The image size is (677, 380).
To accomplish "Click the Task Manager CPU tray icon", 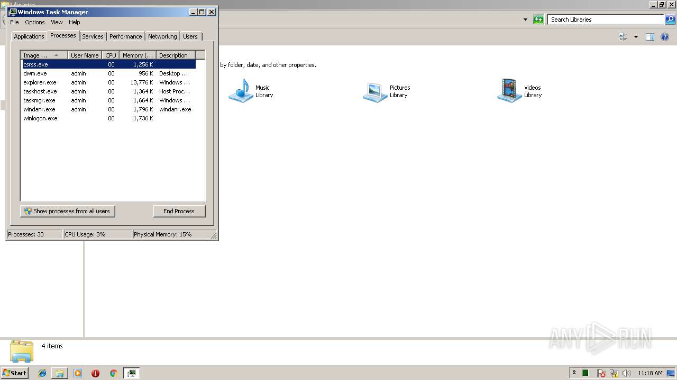I will [585, 373].
